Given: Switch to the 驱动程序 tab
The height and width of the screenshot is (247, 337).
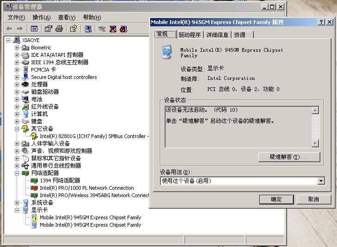Looking at the screenshot, I should click(190, 35).
